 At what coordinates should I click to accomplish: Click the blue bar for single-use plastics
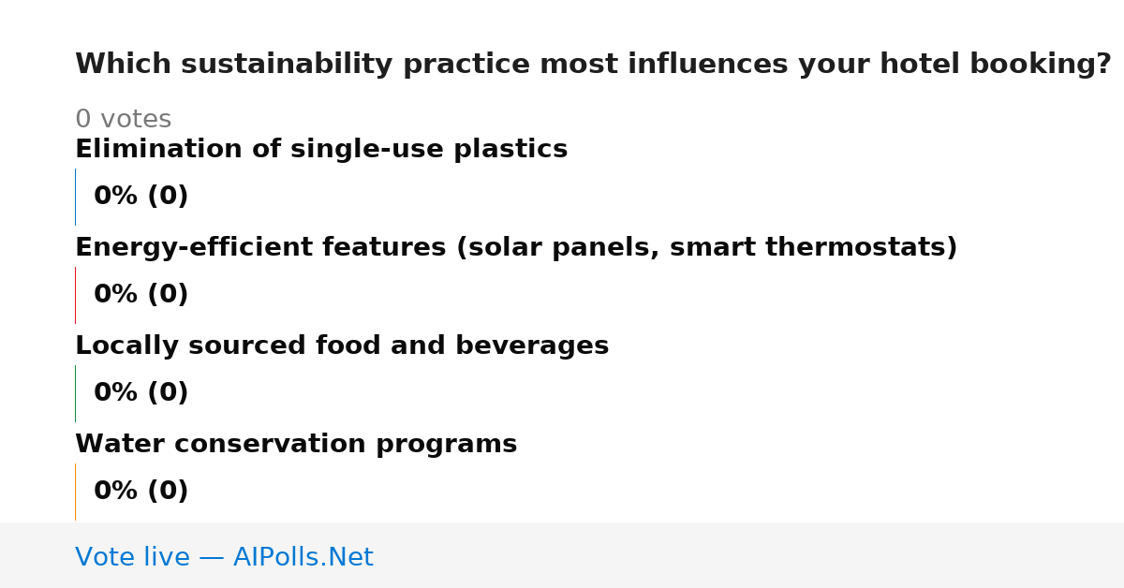pyautogui.click(x=76, y=197)
